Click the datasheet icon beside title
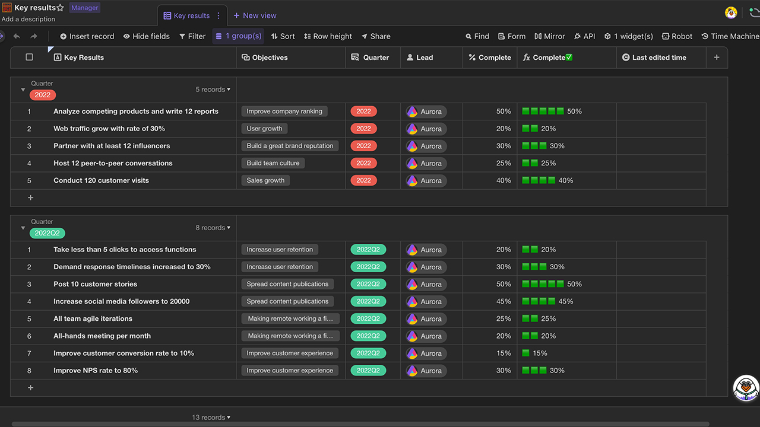 pos(7,8)
